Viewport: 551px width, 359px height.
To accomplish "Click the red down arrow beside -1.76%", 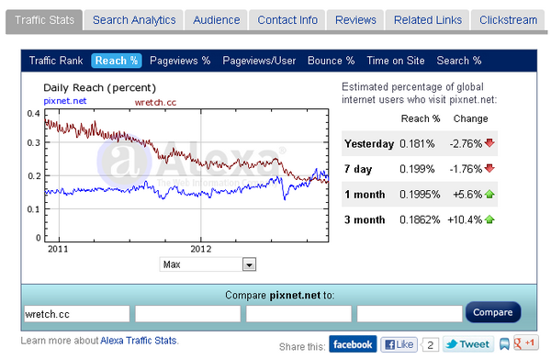I will tap(489, 168).
